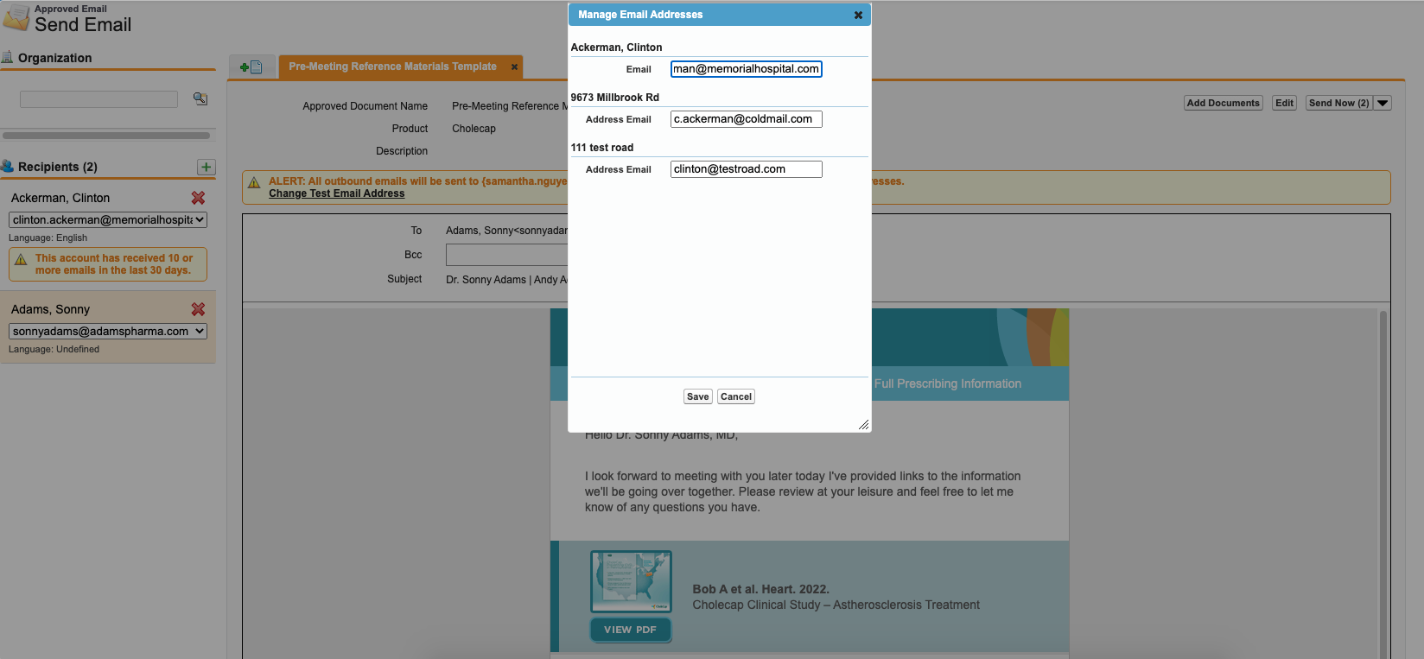
Task: Click the 9673 Millbrook Rd address email field
Action: (746, 119)
